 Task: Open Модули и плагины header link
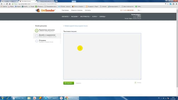tap(77, 10)
